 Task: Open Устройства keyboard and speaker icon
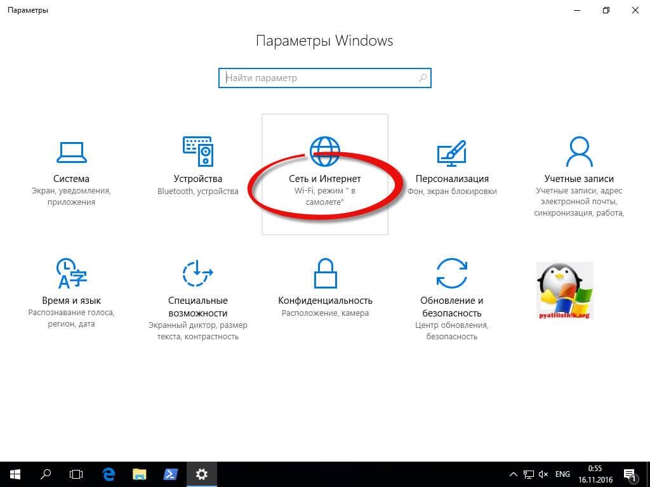(x=198, y=152)
